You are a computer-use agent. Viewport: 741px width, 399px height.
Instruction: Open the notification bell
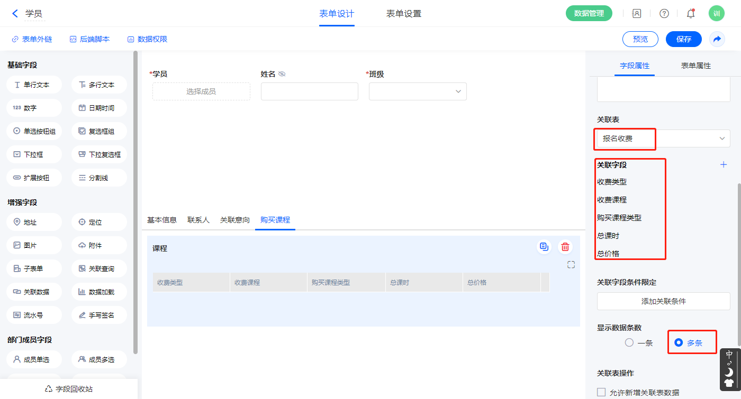pos(691,14)
